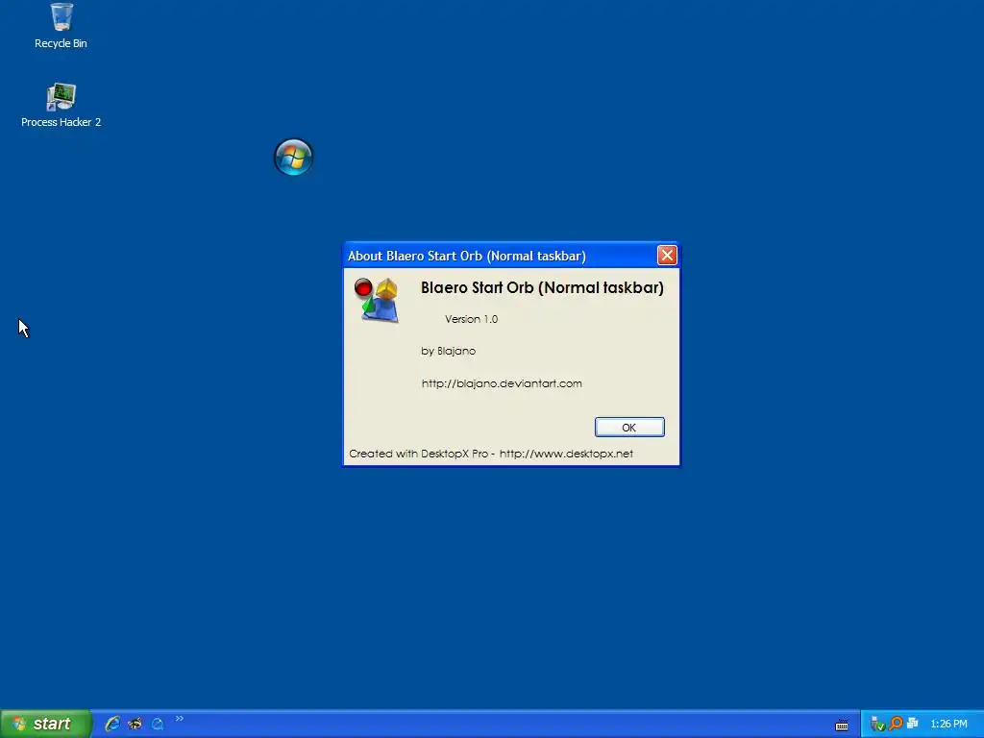The image size is (984, 738).
Task: Click the blue magnifier Quick Launch icon
Action: tap(158, 724)
